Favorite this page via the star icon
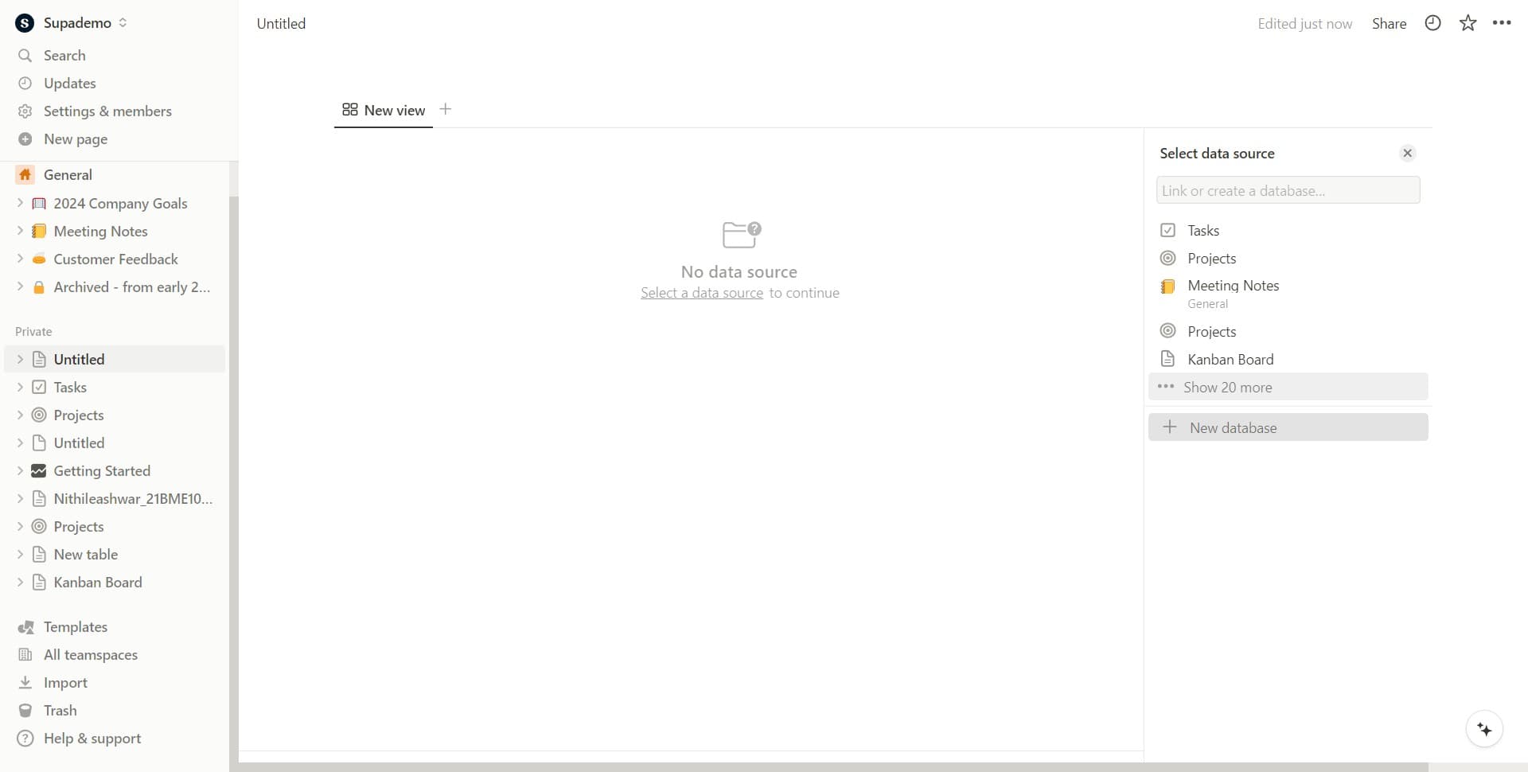This screenshot has width=1528, height=772. tap(1468, 23)
